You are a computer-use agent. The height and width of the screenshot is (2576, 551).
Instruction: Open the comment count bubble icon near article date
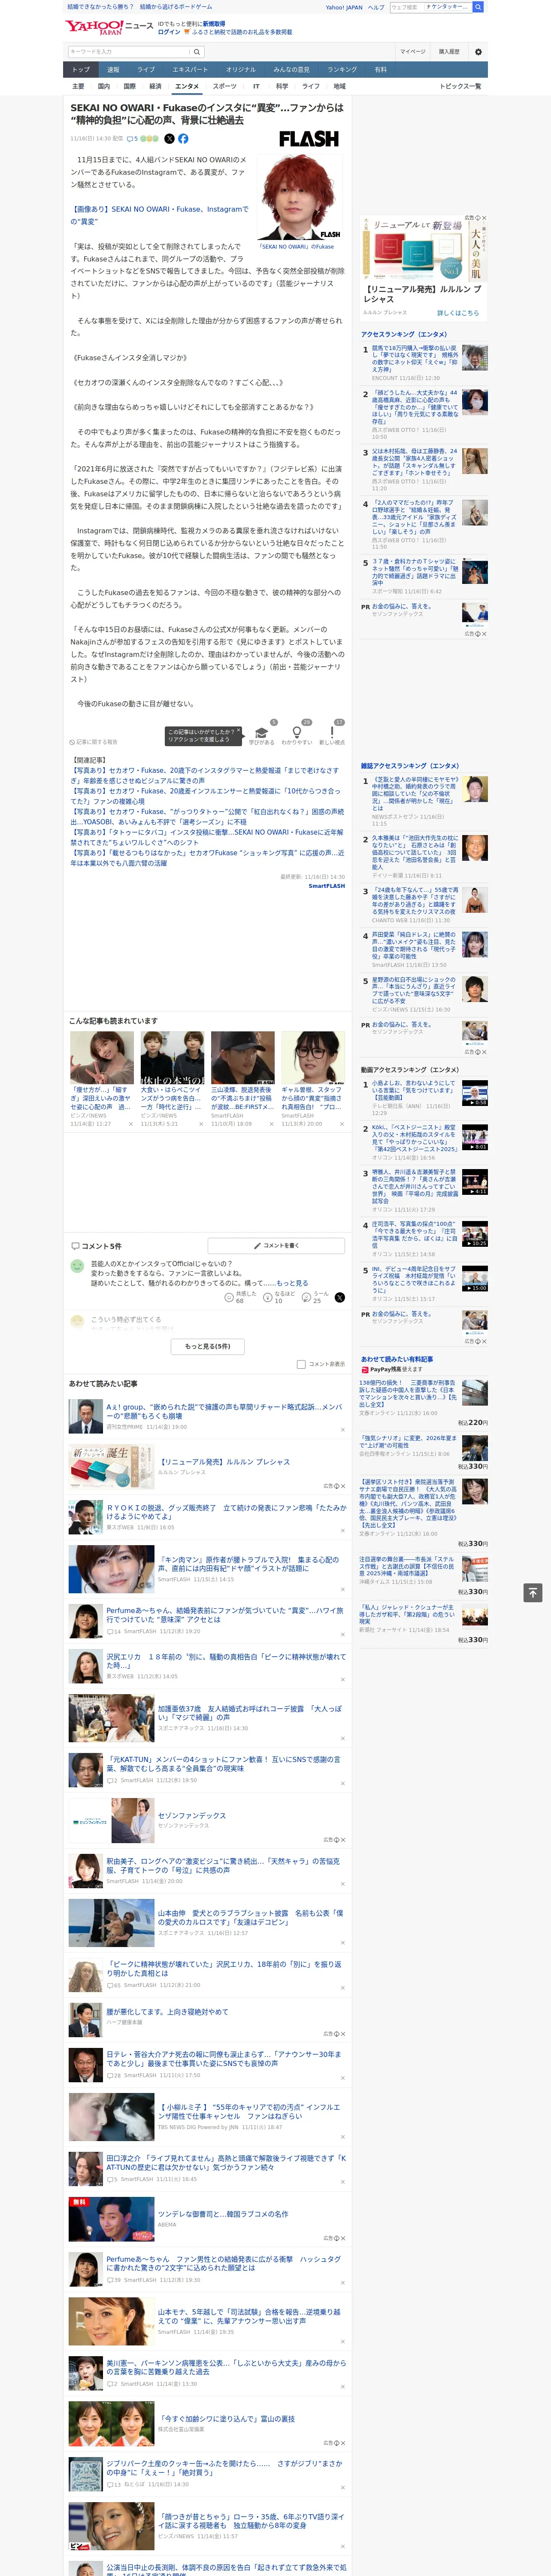pyautogui.click(x=132, y=139)
